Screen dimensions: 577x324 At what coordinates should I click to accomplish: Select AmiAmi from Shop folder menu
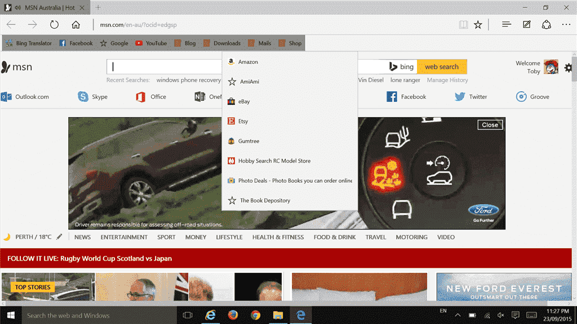click(290, 82)
